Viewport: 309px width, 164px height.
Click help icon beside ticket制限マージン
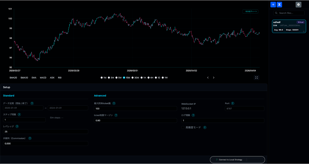click(116, 115)
